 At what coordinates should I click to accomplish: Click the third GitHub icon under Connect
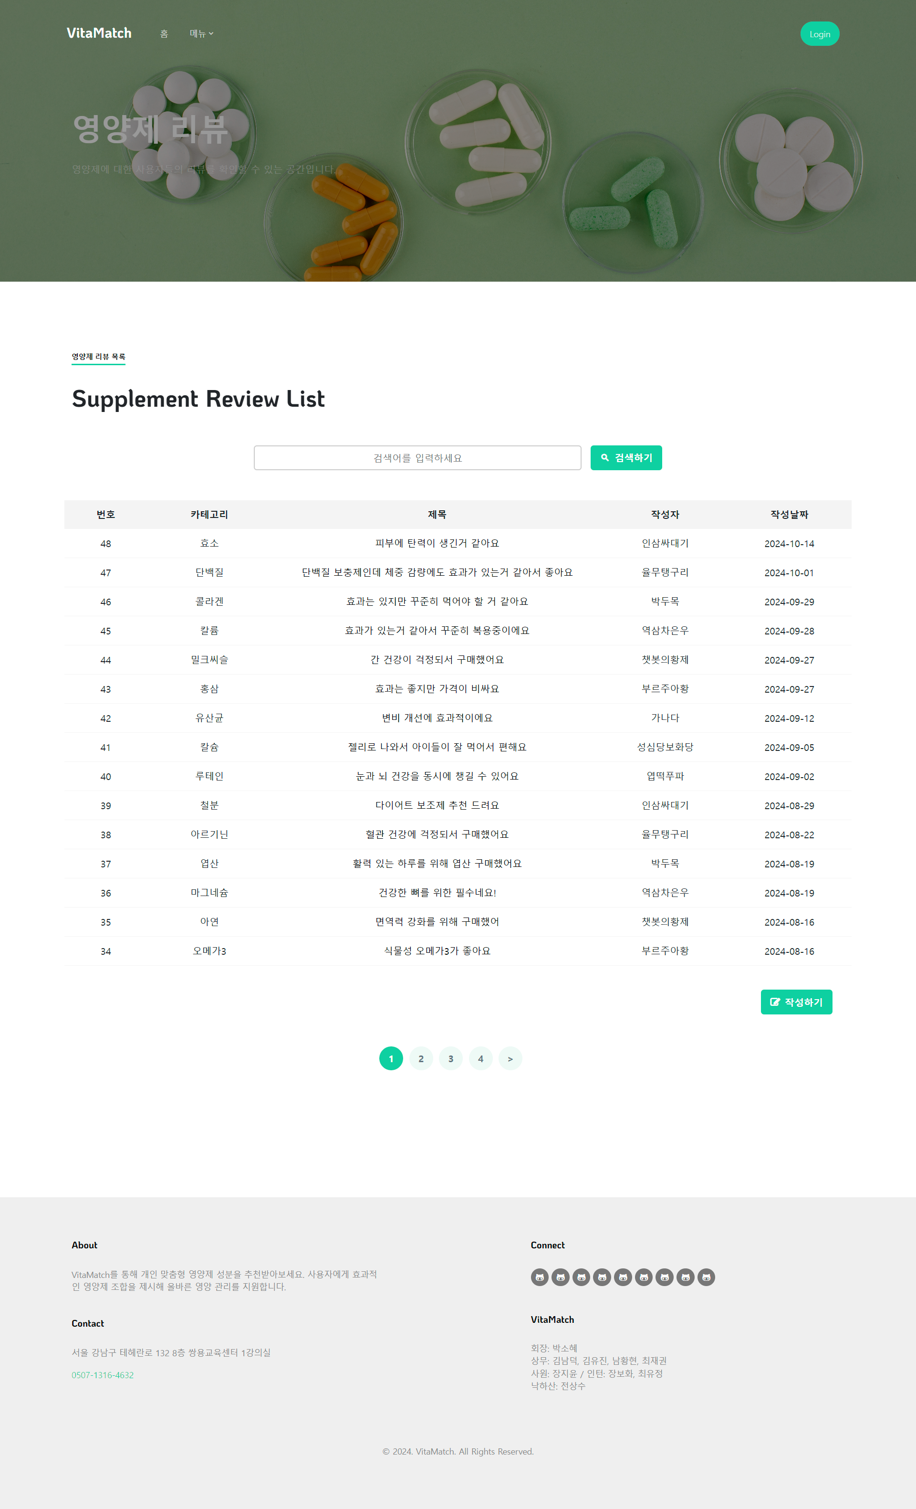(581, 1277)
